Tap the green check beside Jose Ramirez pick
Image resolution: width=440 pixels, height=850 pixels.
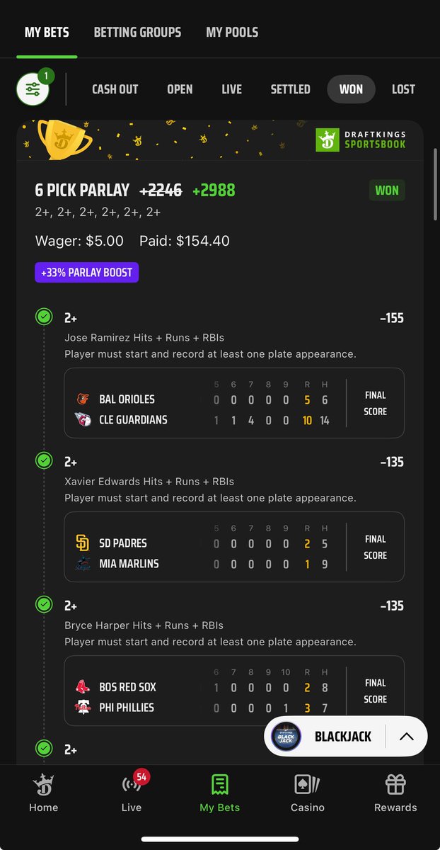click(x=45, y=317)
